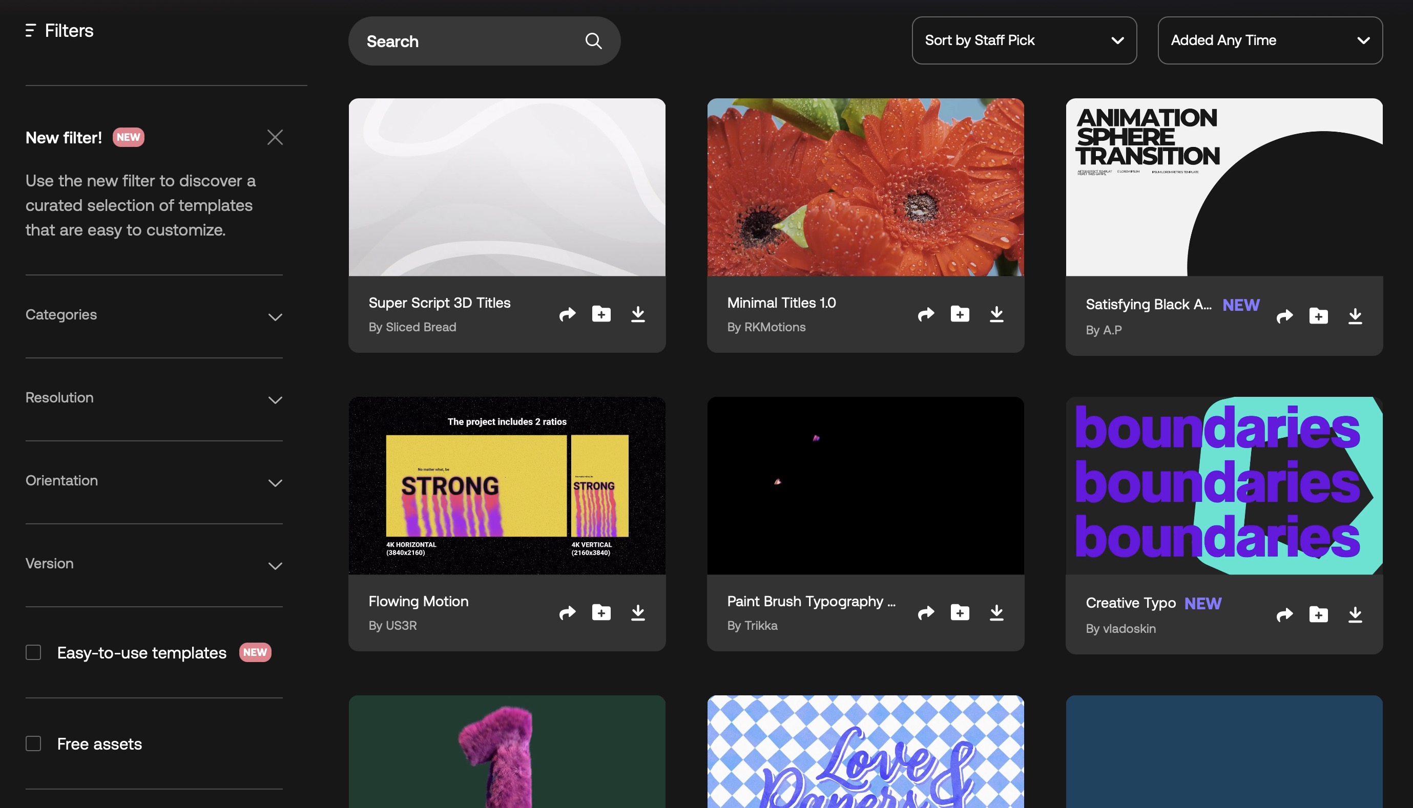Viewport: 1413px width, 808px height.
Task: Share the Minimal Titles 1.0 template
Action: 926,314
